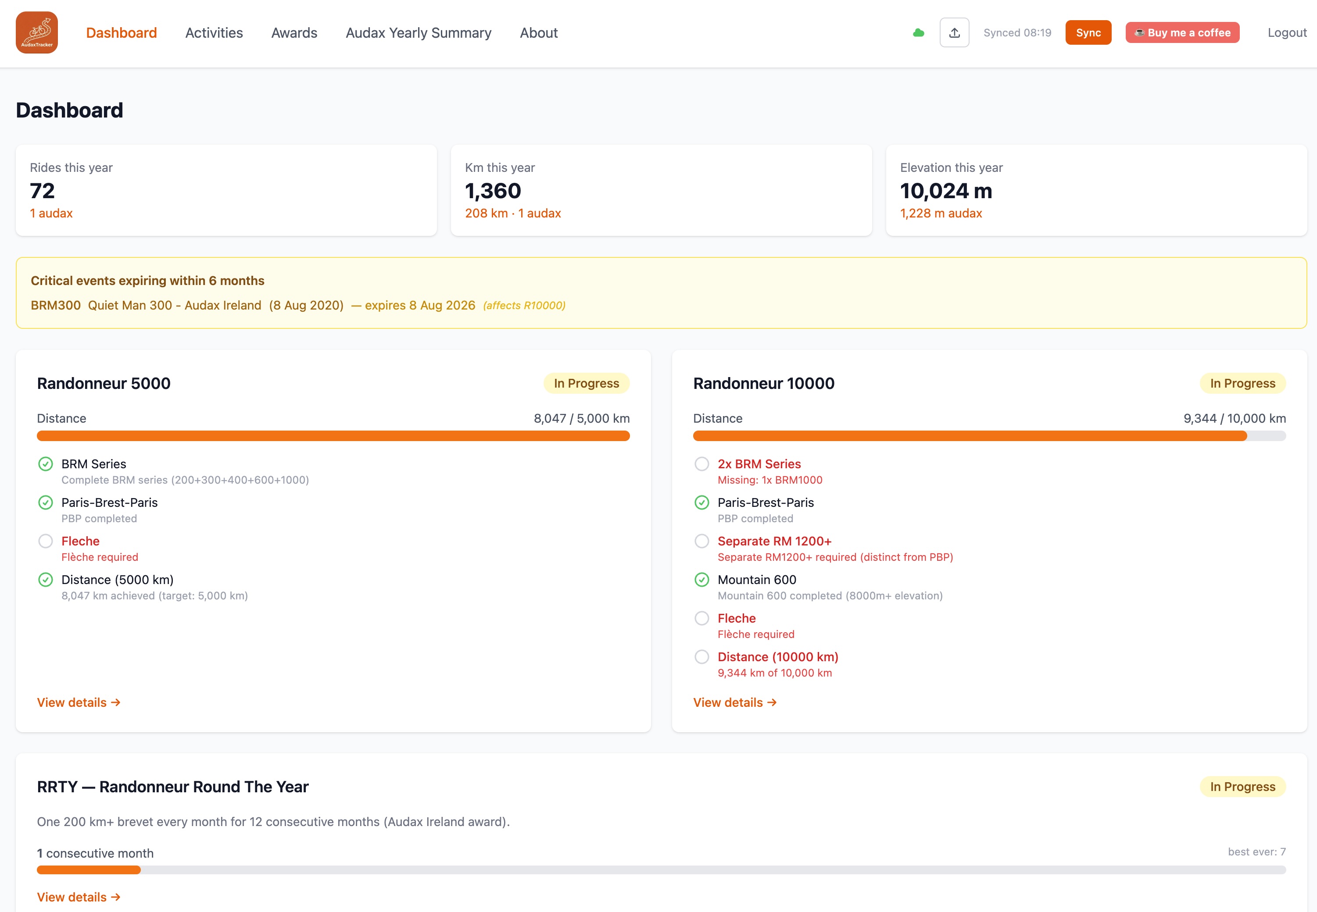Click the AudaxTracker logo icon
This screenshot has height=912, width=1317.
coord(36,32)
